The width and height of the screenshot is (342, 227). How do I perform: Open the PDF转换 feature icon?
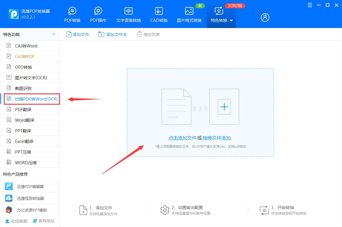tap(72, 13)
